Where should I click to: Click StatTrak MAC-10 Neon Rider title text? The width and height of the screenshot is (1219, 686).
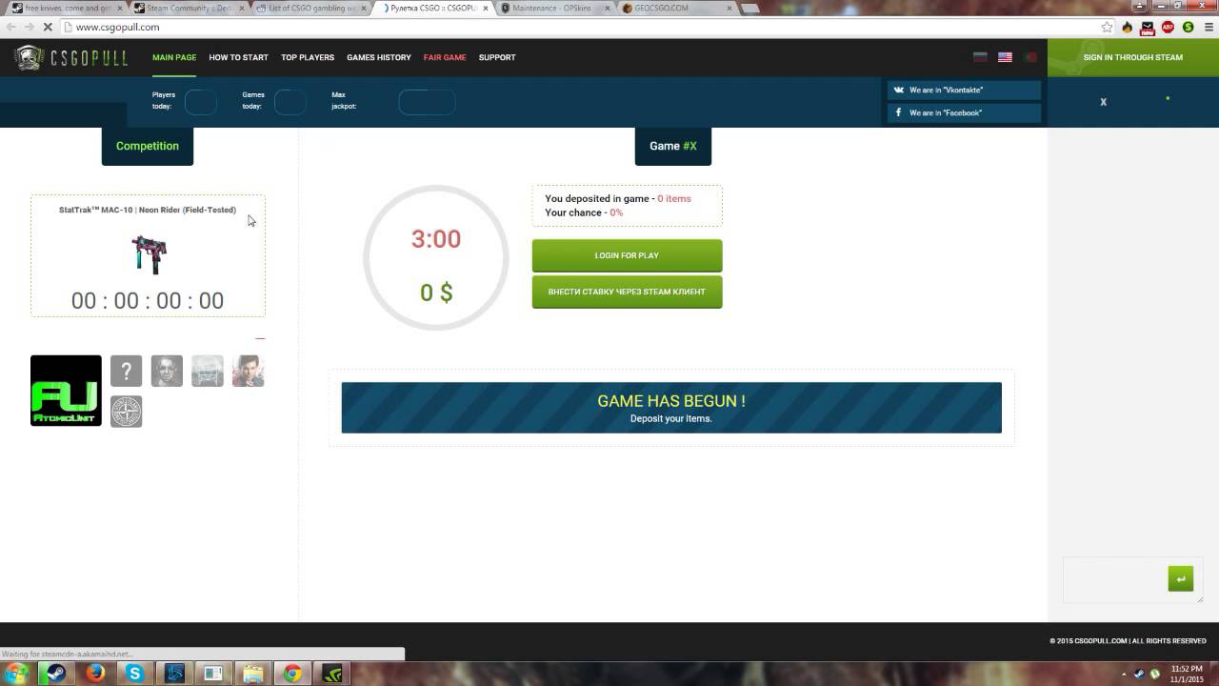click(148, 210)
